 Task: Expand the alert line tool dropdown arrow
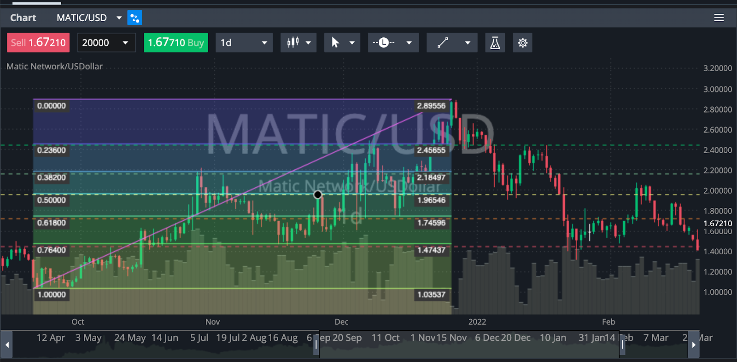409,43
